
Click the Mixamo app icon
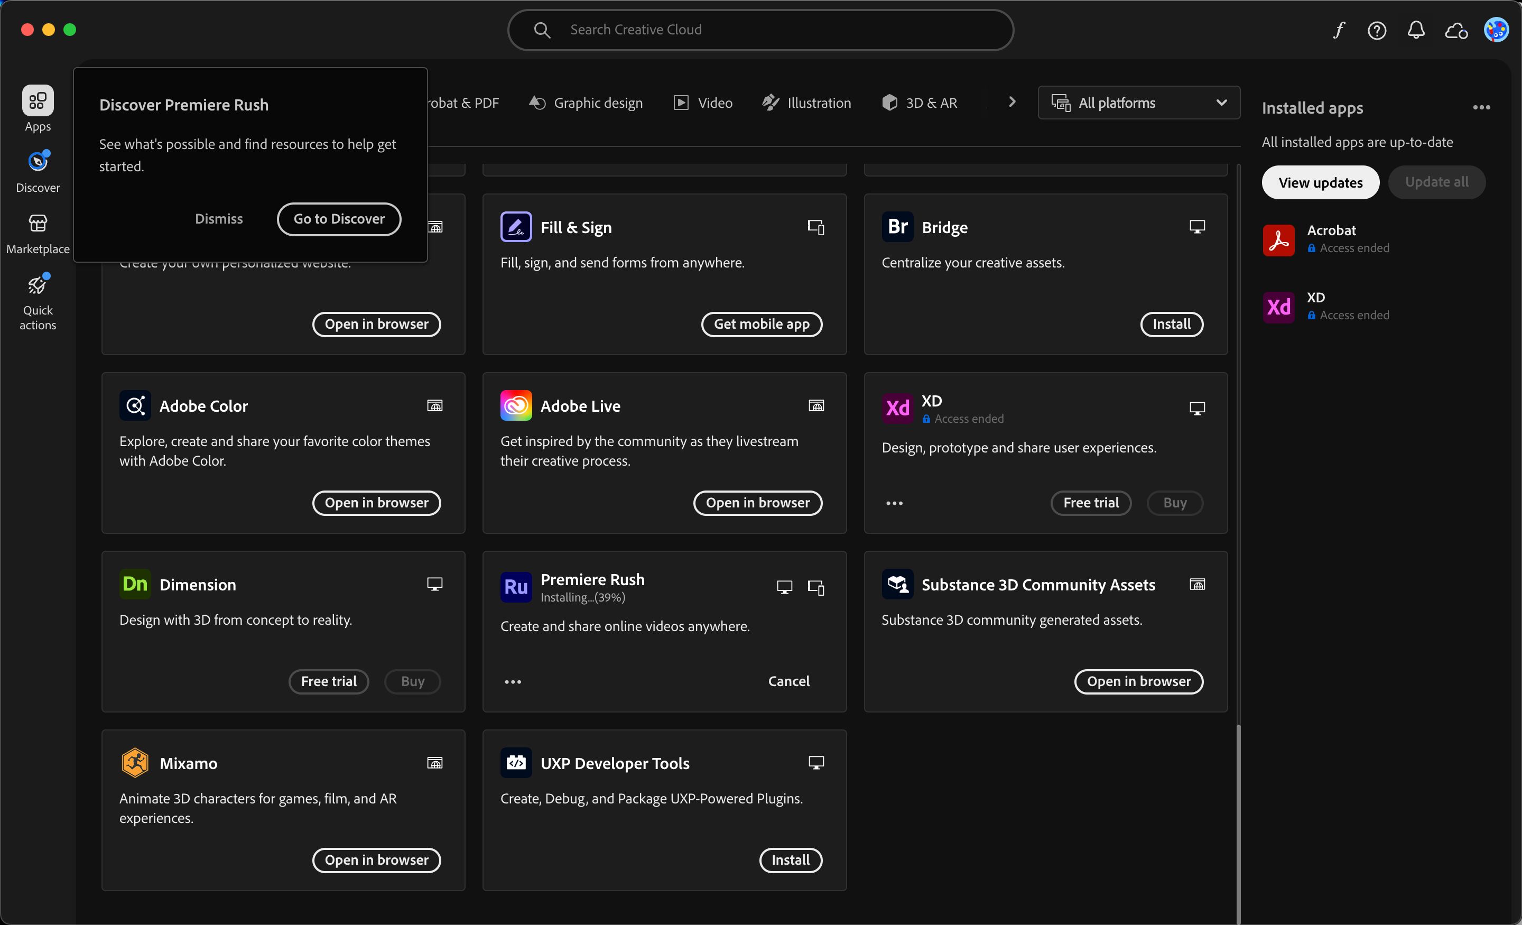tap(135, 763)
